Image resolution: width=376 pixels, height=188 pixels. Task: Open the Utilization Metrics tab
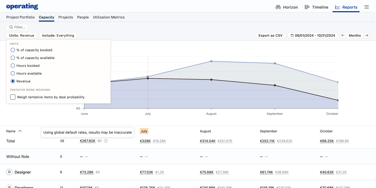[109, 17]
